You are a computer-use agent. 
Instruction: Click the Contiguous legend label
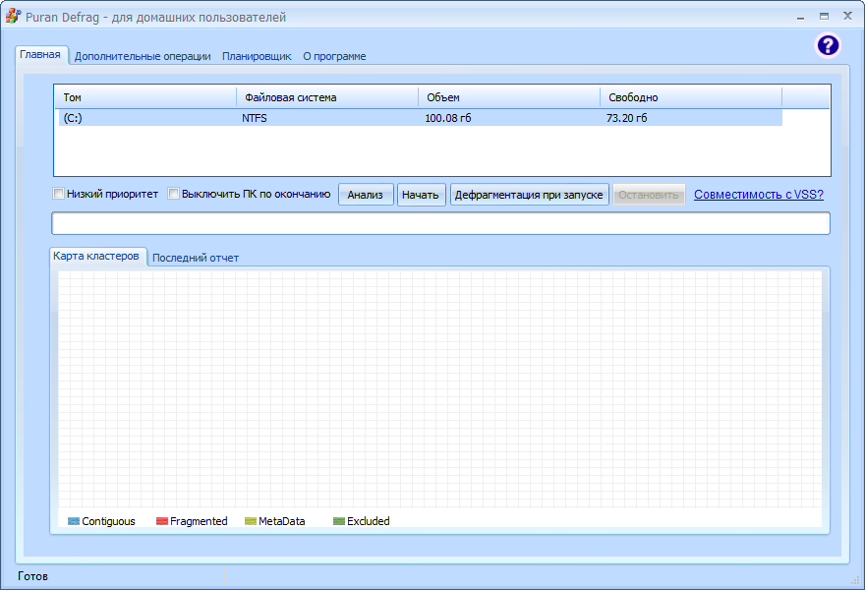coord(108,521)
